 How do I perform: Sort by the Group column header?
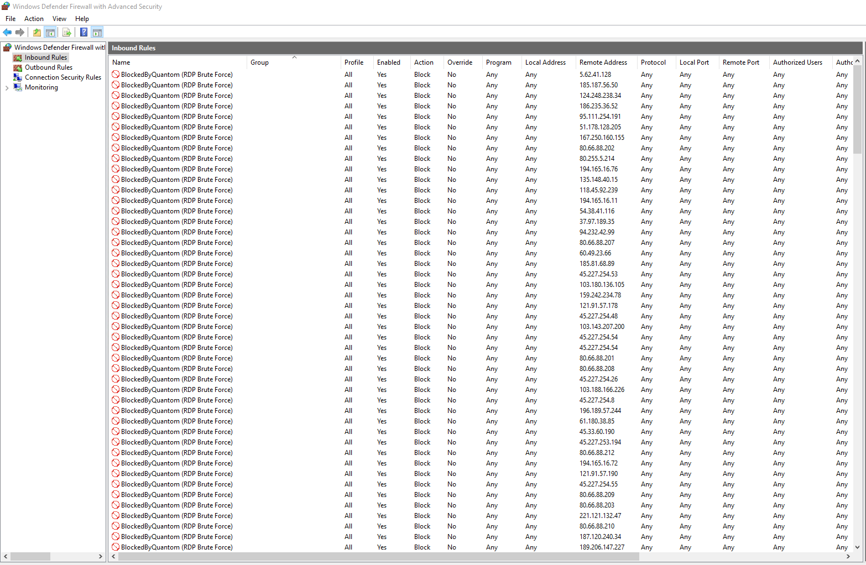pos(294,62)
